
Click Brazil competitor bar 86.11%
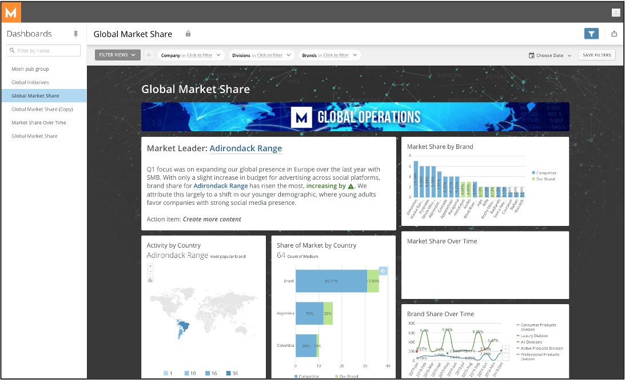(331, 281)
